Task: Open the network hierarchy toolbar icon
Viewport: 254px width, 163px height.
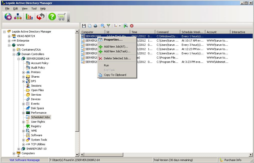Action: pyautogui.click(x=18, y=17)
